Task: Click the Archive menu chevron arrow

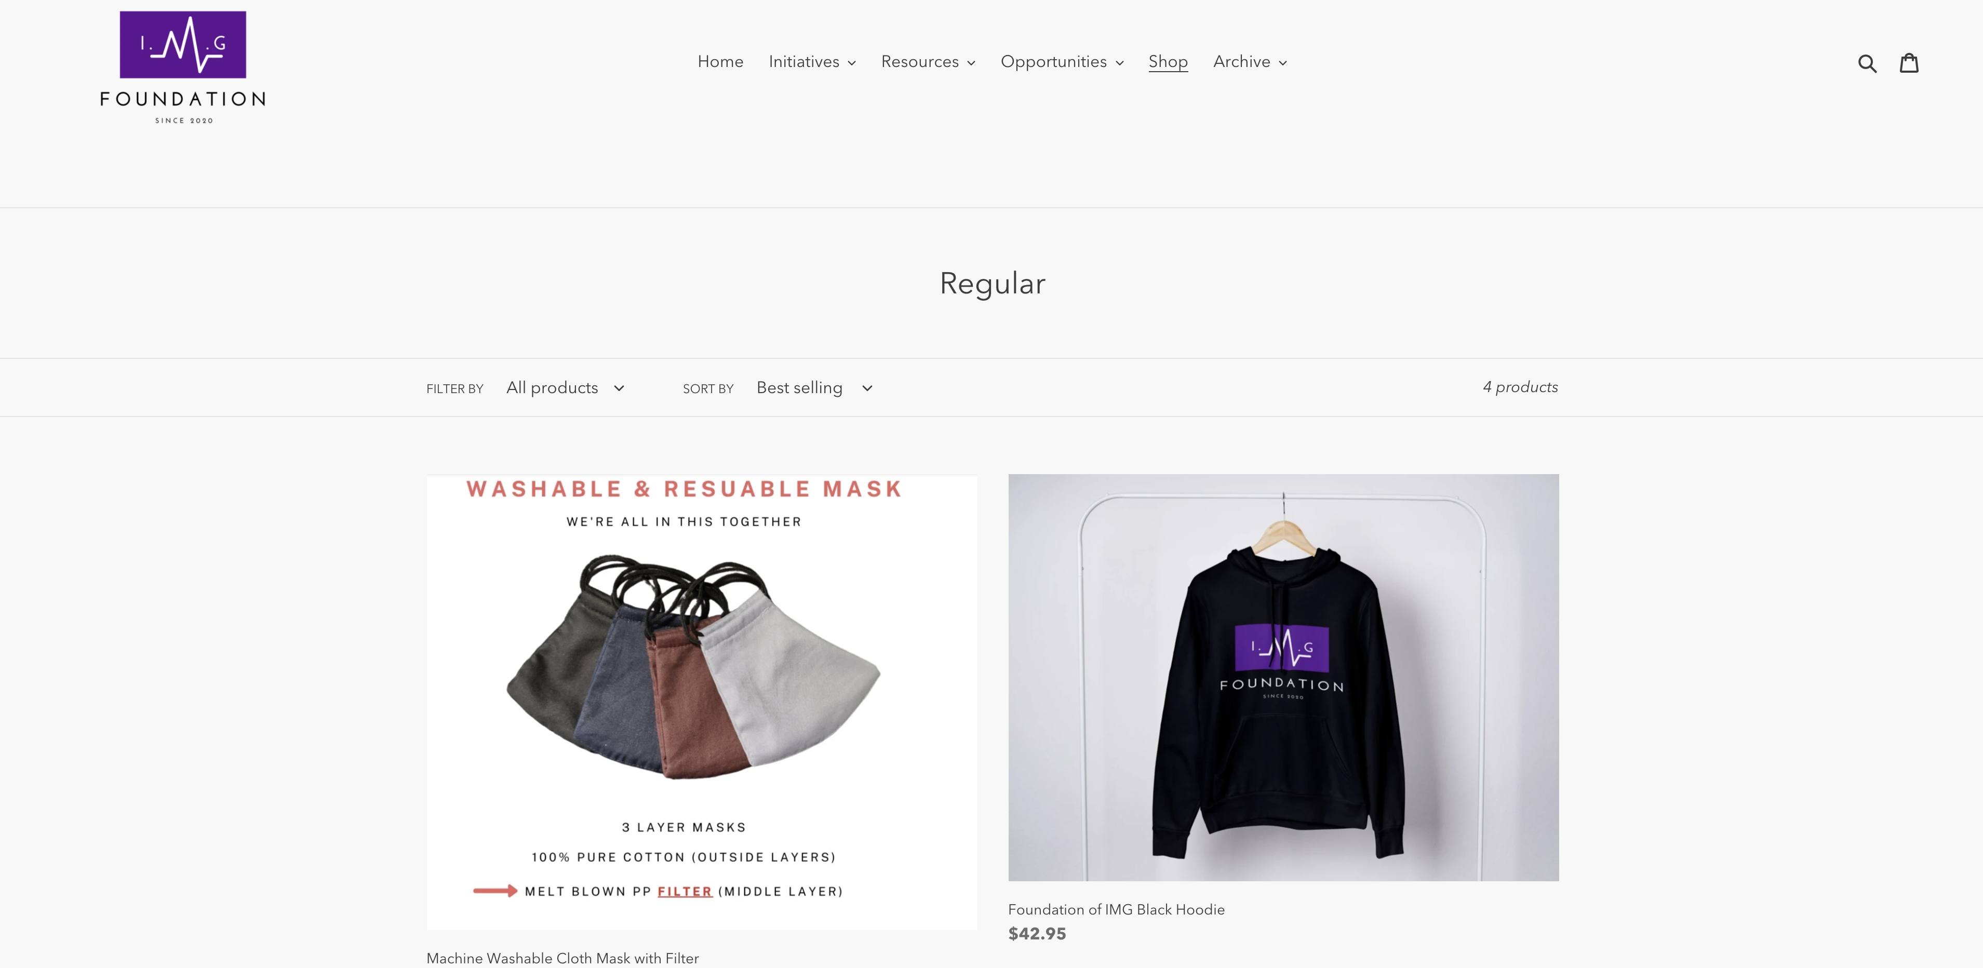Action: coord(1282,63)
